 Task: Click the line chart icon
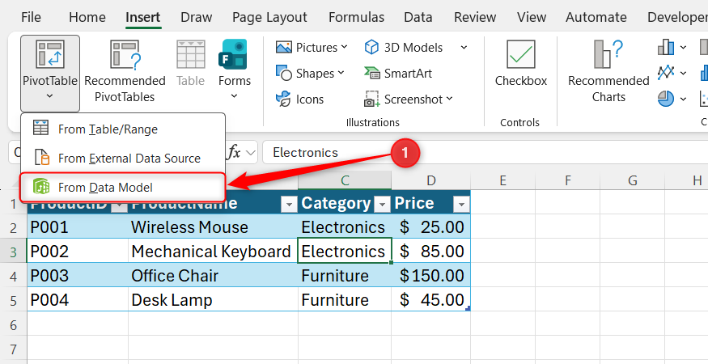tap(666, 73)
